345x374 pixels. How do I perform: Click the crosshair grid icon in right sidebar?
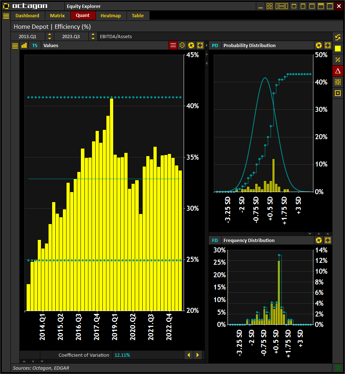coord(338,82)
